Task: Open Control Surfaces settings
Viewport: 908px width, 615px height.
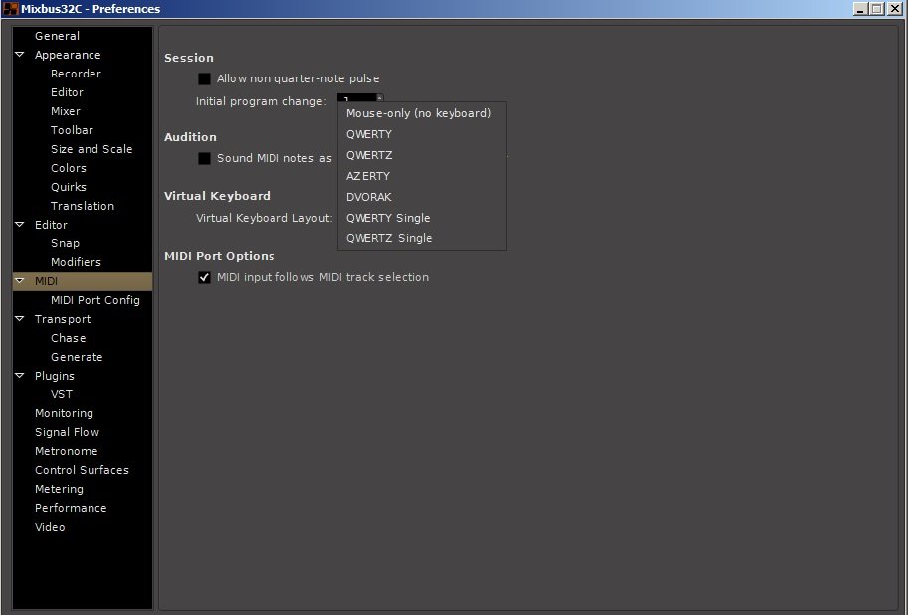Action: click(x=82, y=470)
